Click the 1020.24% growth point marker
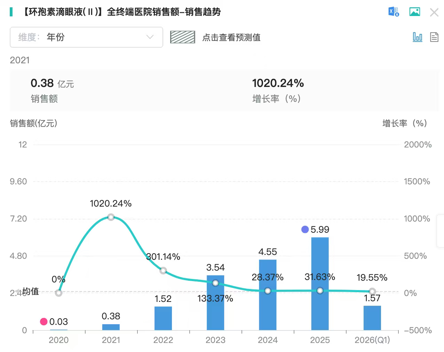The width and height of the screenshot is (444, 352). (111, 217)
